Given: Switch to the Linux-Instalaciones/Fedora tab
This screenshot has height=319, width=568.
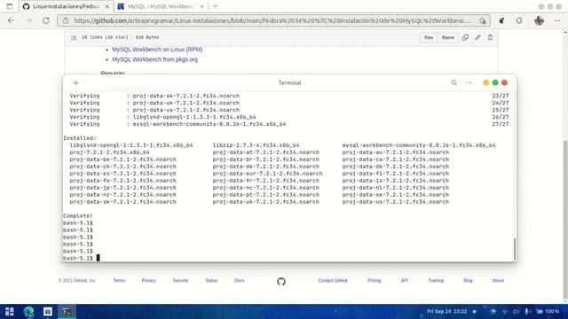Looking at the screenshot, I should pos(66,6).
